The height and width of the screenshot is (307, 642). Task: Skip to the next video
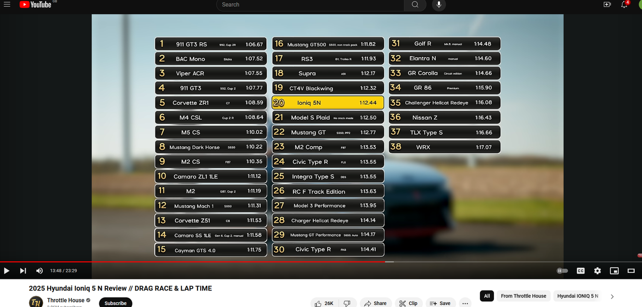pyautogui.click(x=23, y=270)
